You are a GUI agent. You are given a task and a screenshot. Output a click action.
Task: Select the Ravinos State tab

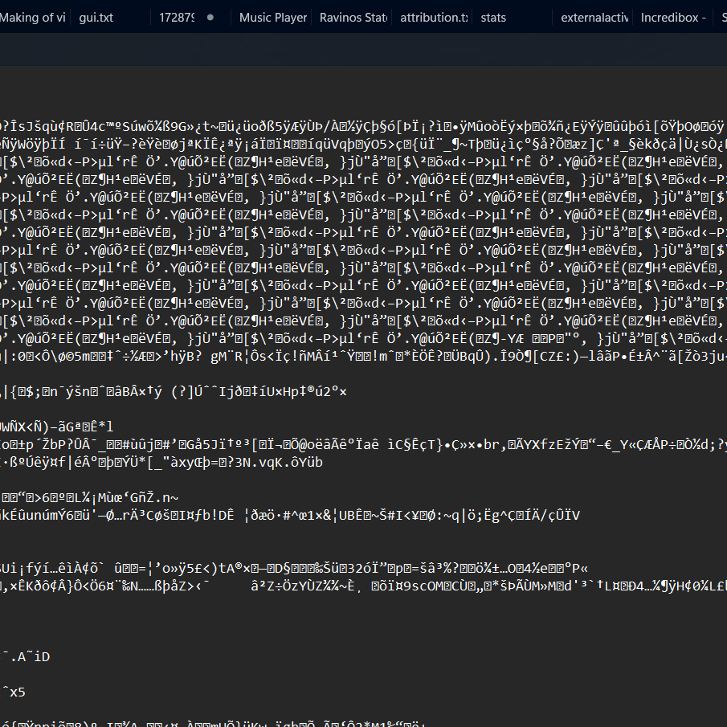(x=352, y=17)
